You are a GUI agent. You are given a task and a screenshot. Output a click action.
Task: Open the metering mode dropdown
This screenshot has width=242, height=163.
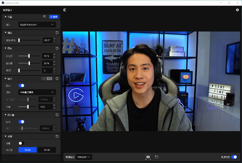click(x=37, y=92)
